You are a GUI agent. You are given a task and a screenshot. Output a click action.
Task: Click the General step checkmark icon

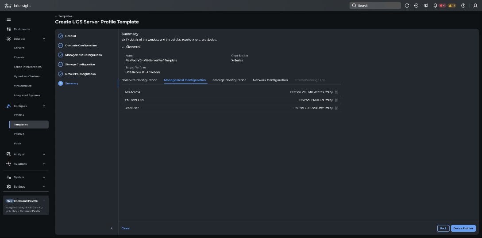[x=61, y=36]
